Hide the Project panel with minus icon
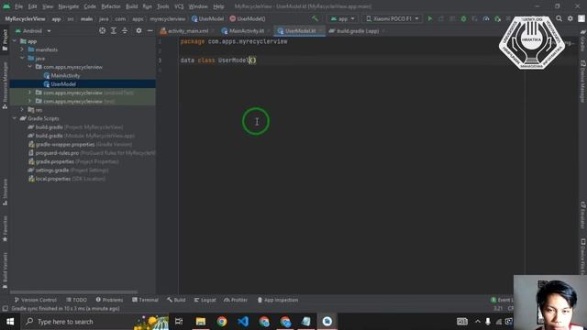This screenshot has width=587, height=330. [x=150, y=30]
